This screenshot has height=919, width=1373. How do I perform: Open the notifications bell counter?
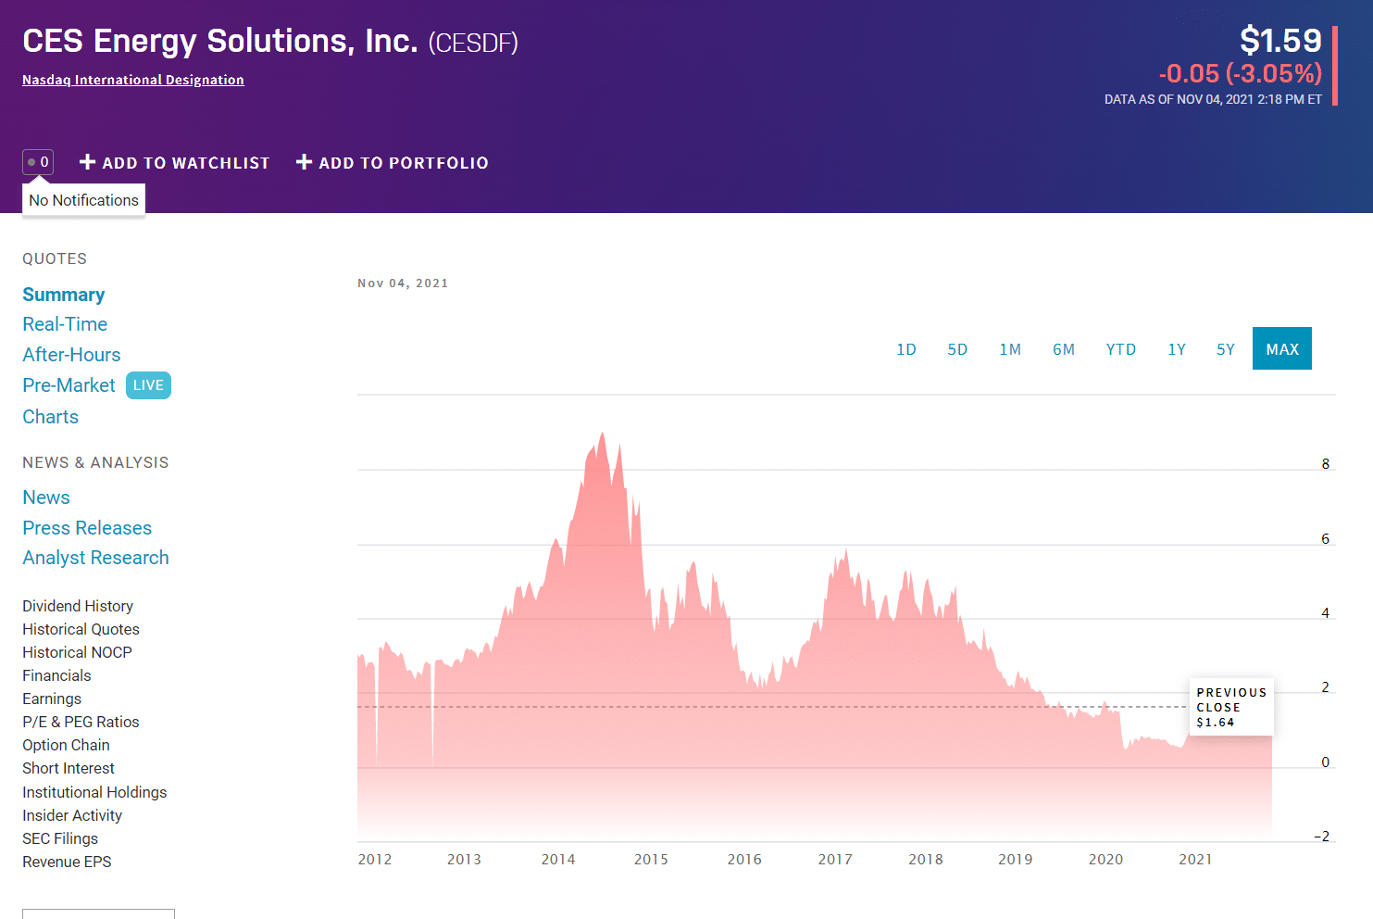tap(38, 162)
